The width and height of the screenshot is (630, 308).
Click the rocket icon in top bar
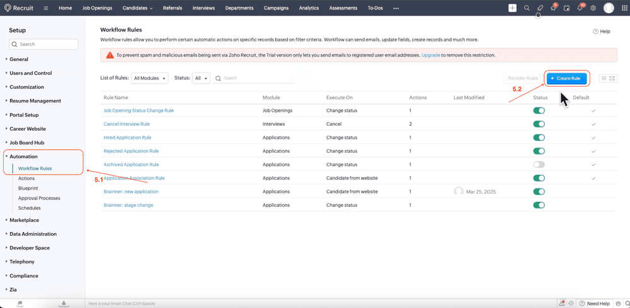[x=540, y=8]
